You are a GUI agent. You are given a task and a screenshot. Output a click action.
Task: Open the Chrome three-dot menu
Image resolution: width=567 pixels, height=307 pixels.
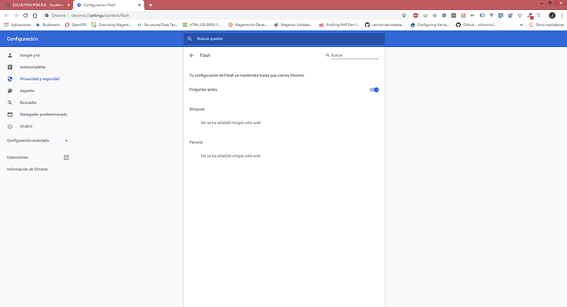click(x=562, y=15)
